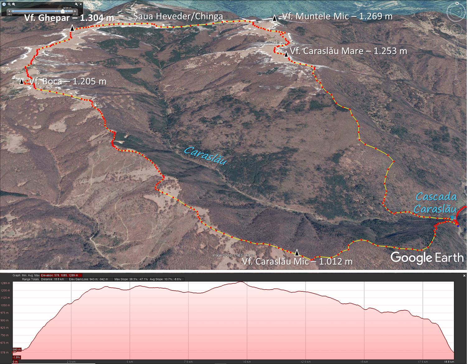This screenshot has width=469, height=364.
Task: Open time slider options wrench
Action: coord(76,4)
